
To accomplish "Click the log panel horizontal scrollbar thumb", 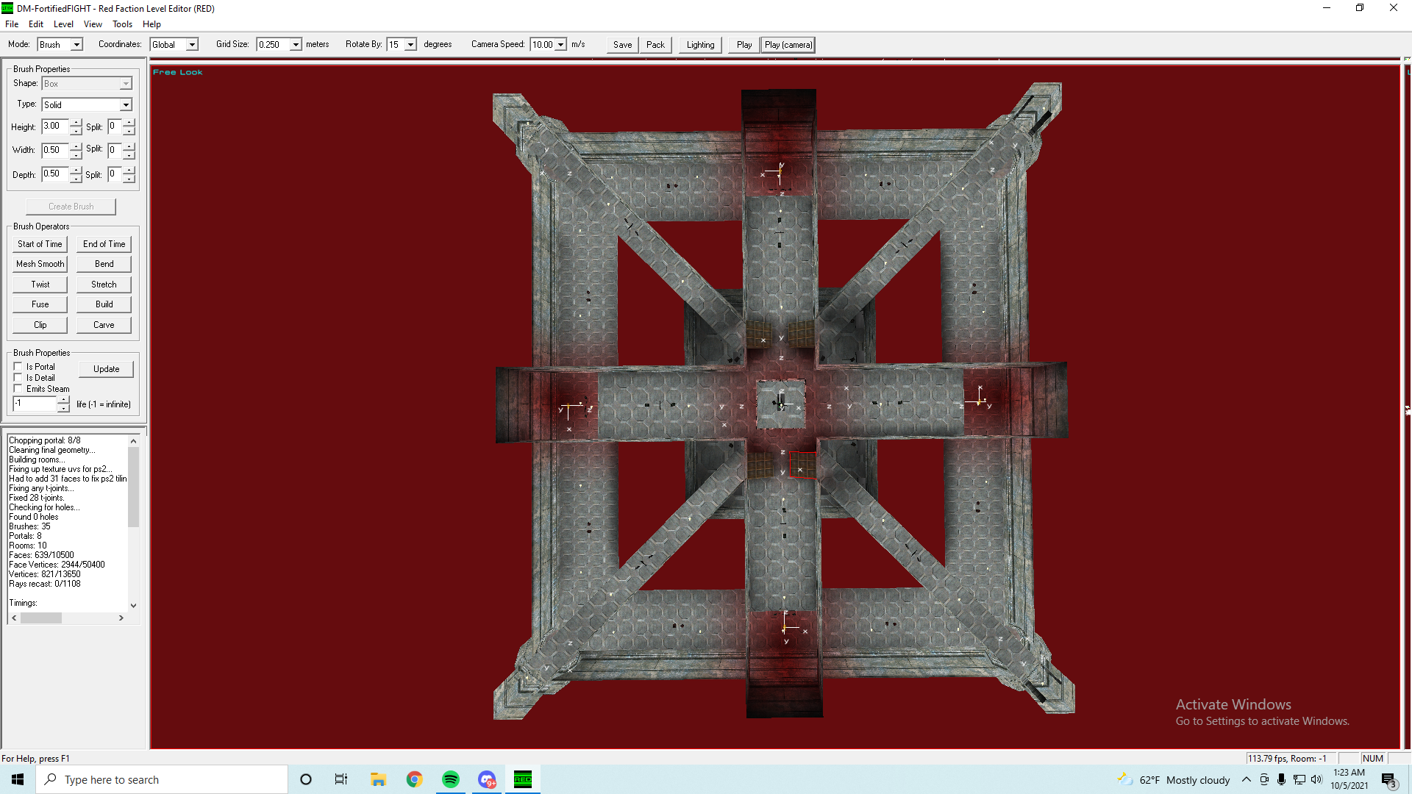I will click(x=41, y=618).
